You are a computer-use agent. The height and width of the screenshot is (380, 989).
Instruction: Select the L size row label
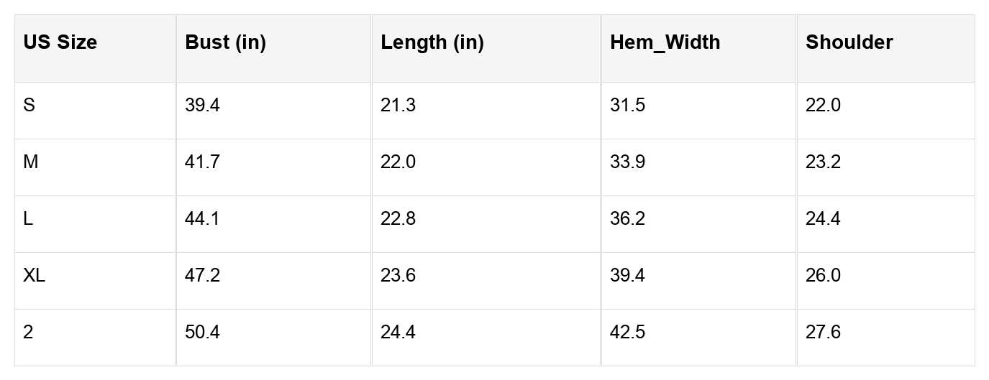(x=28, y=219)
